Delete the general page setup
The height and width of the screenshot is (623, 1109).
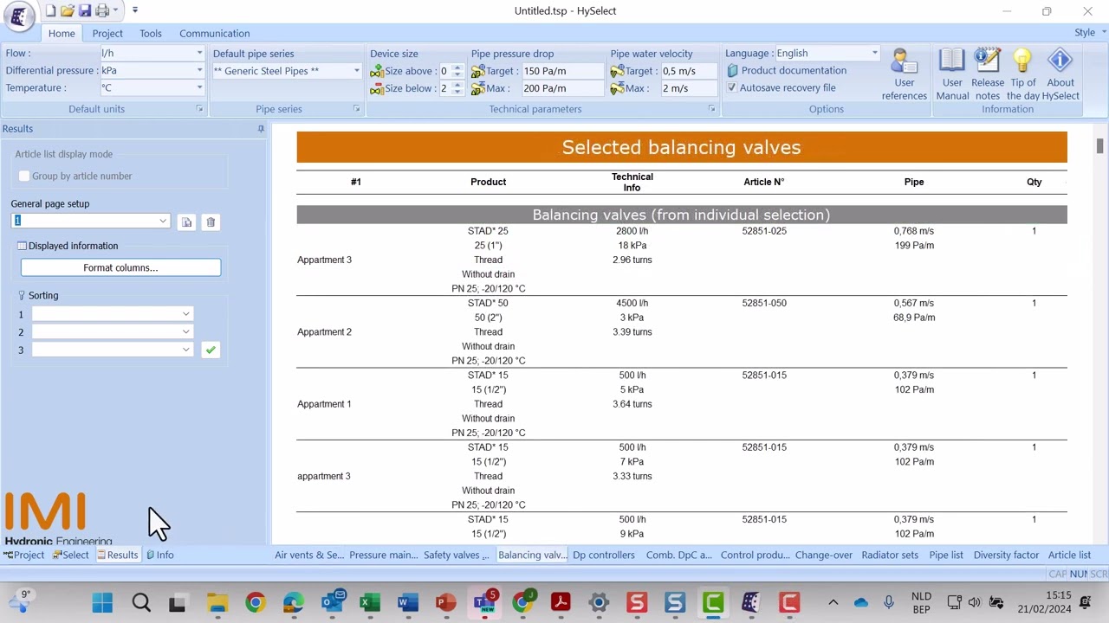coord(211,222)
